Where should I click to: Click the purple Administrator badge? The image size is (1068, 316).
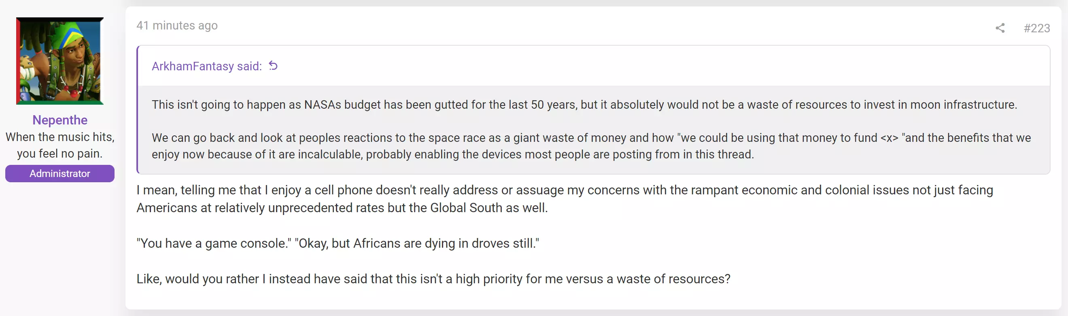pyautogui.click(x=60, y=173)
